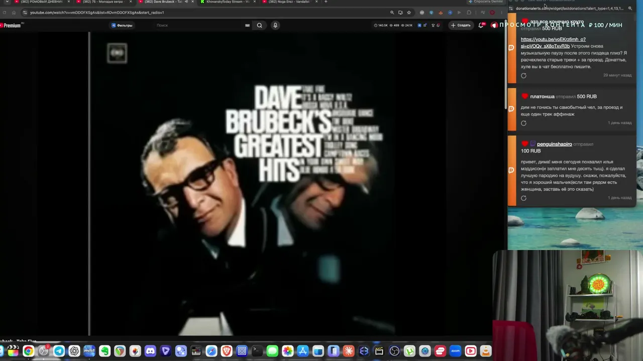Screen dimensions: 643x361
Task: Open the penguinshapiro profile link
Action: pos(555,144)
